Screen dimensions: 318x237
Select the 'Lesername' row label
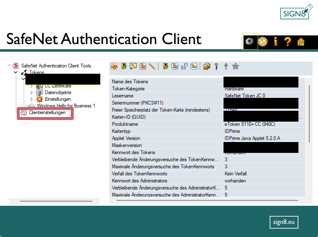pos(122,96)
